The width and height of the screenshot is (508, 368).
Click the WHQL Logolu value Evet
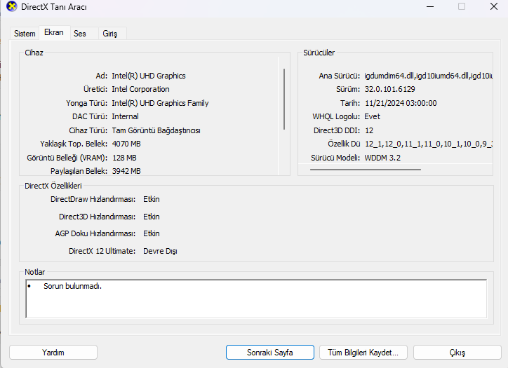[x=373, y=116]
